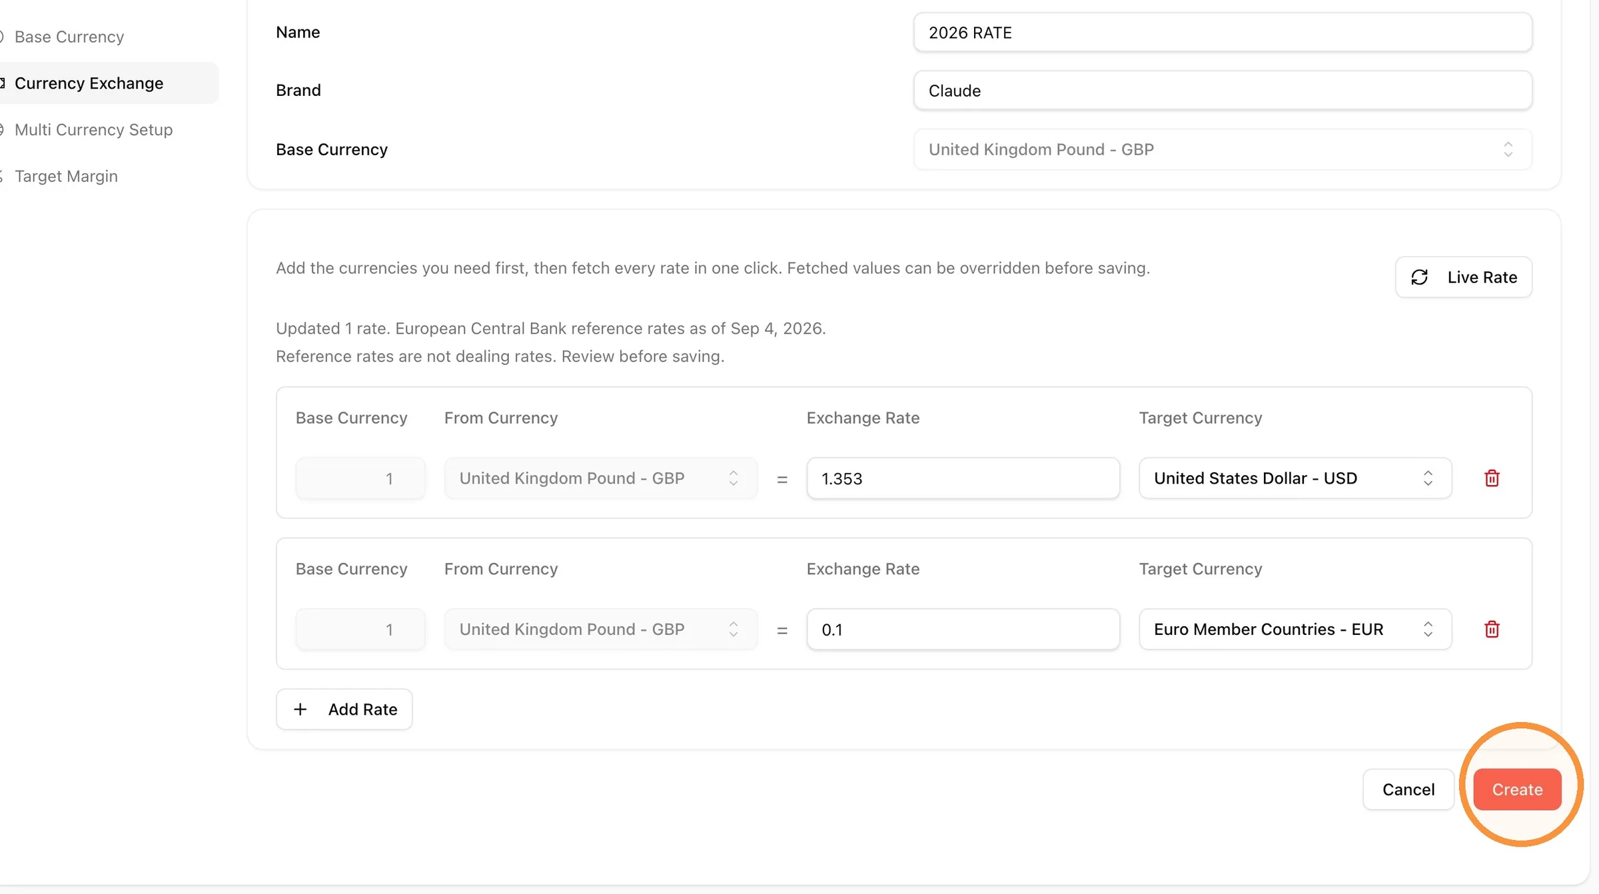The height and width of the screenshot is (894, 1599).
Task: Edit the 0.1 exchange rate field
Action: point(963,630)
